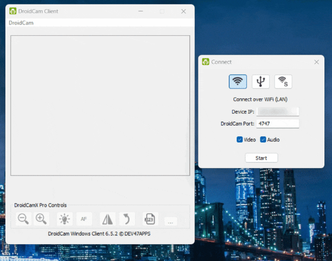Uncheck the Audio checkbox
Screen dimensions: 332x261
[x=263, y=139]
